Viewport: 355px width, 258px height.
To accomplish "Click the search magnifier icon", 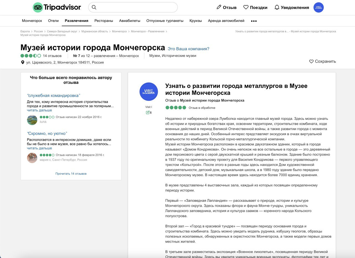I will tap(94, 7).
